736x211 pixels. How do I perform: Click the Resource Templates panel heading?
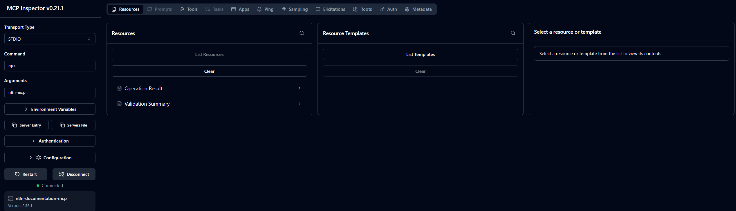click(x=346, y=33)
